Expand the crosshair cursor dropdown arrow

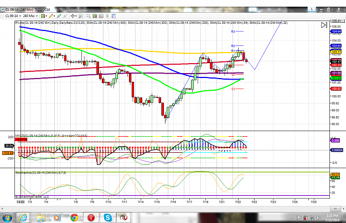coord(76,16)
